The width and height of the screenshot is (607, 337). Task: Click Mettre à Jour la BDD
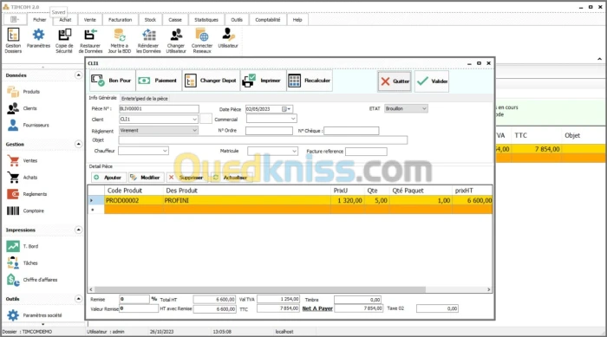(120, 40)
